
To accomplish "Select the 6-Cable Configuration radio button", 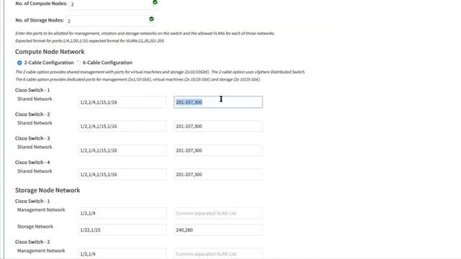I will pos(79,63).
